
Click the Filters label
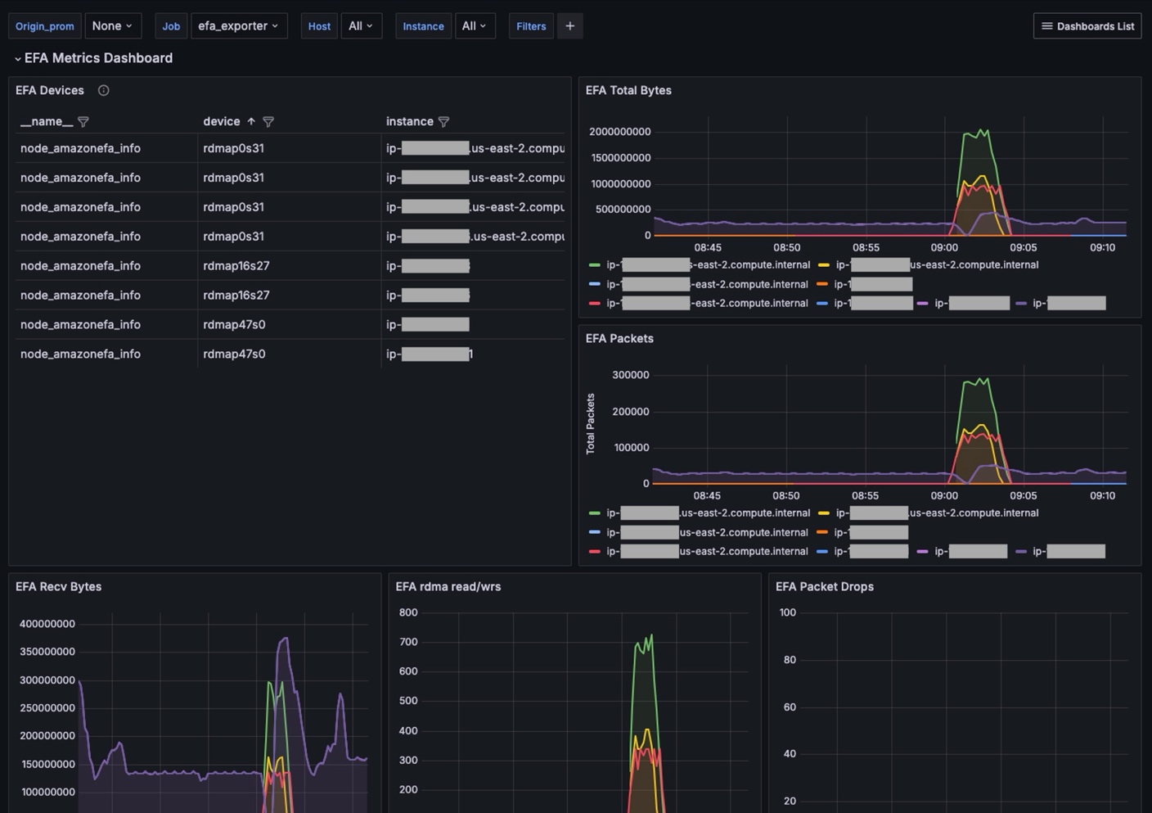click(531, 26)
